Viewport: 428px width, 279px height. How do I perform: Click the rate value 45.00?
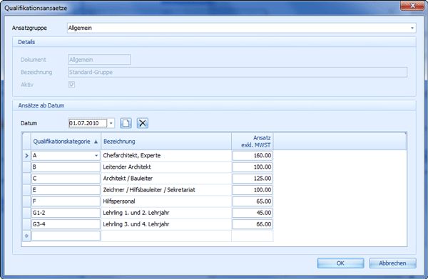tap(253, 213)
